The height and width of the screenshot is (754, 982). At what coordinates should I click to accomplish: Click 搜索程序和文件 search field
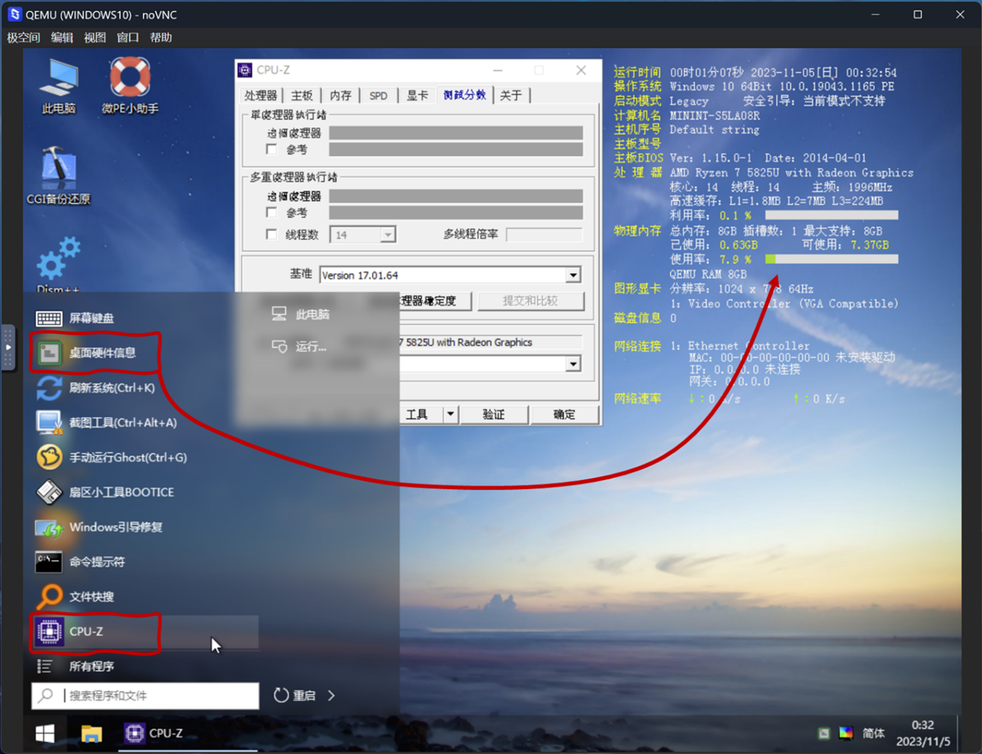click(x=145, y=695)
